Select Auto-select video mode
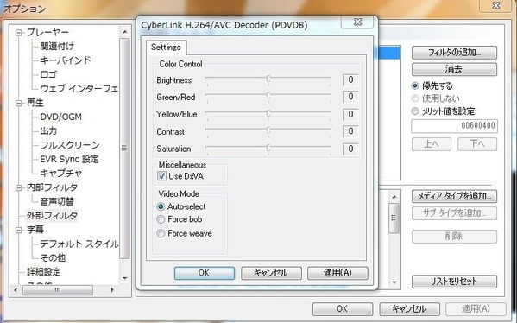The image size is (517, 323). point(161,207)
